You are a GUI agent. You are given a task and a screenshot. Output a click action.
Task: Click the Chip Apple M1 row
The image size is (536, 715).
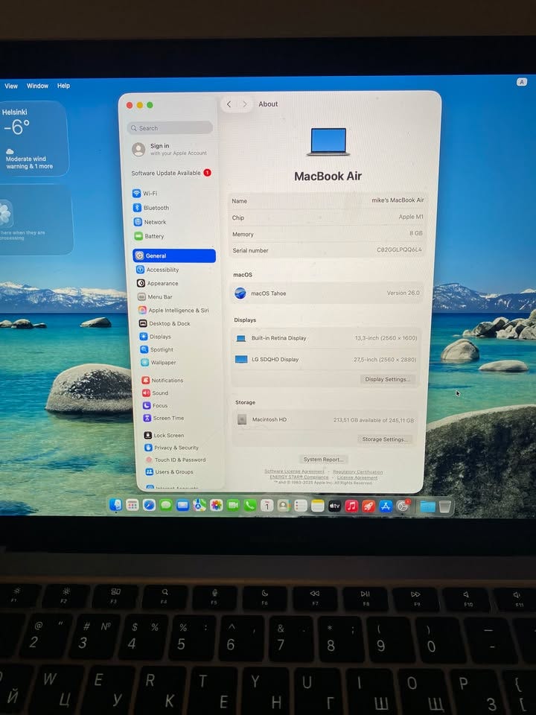328,217
